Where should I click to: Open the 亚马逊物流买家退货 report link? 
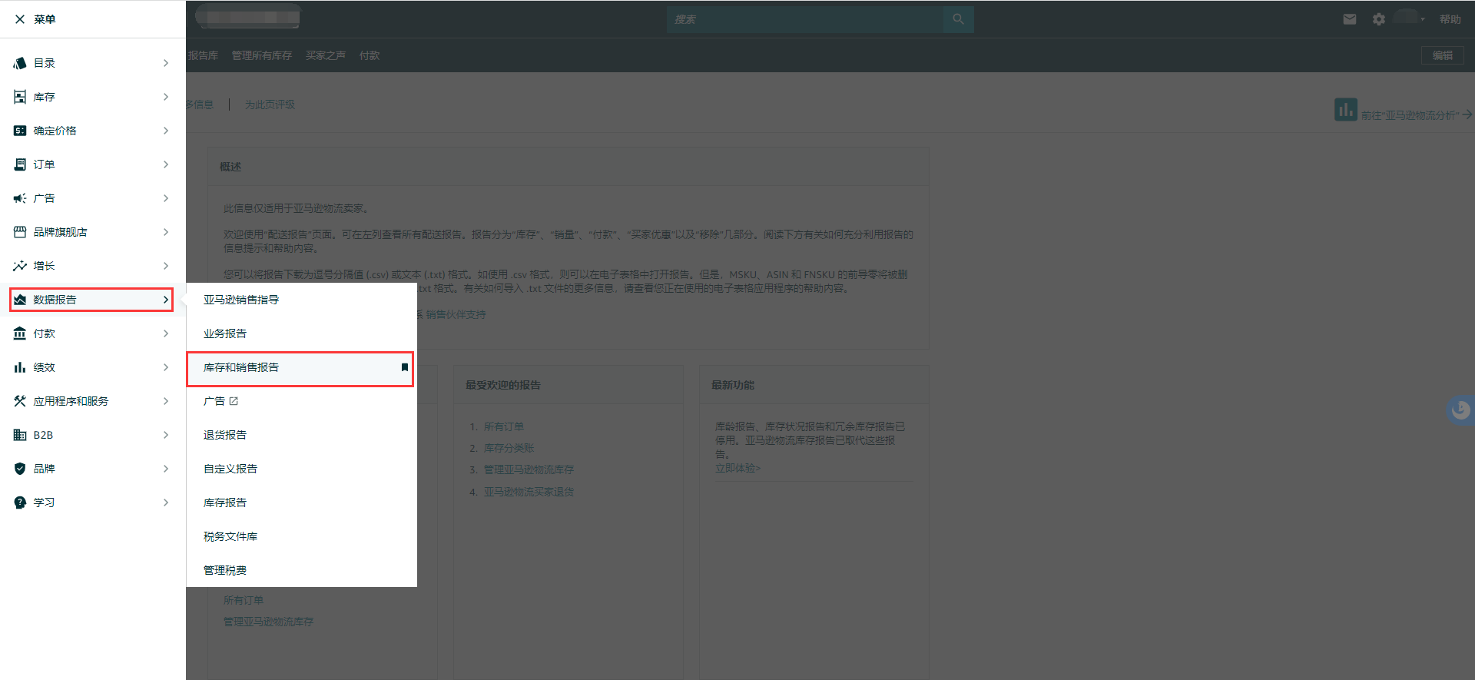click(529, 492)
